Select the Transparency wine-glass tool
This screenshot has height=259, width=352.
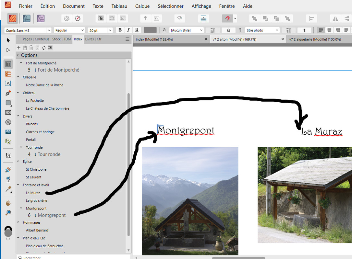tap(8, 179)
